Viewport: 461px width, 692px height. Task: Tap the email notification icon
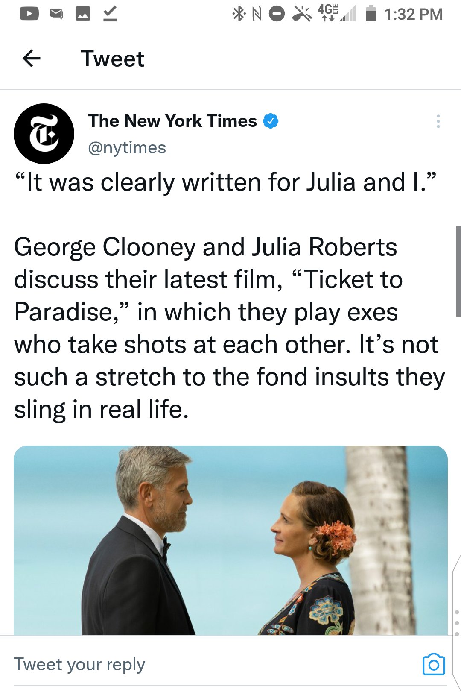pyautogui.click(x=56, y=14)
